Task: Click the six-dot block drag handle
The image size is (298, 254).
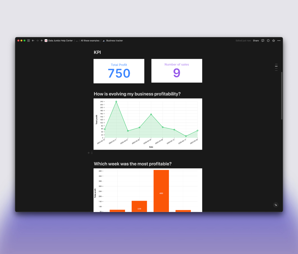Action: pyautogui.click(x=92, y=153)
